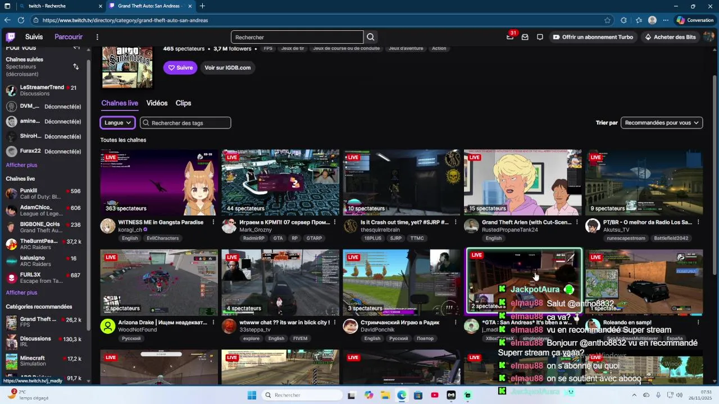Open the Recommandées pour vous sort dropdown
The width and height of the screenshot is (719, 404).
point(662,123)
